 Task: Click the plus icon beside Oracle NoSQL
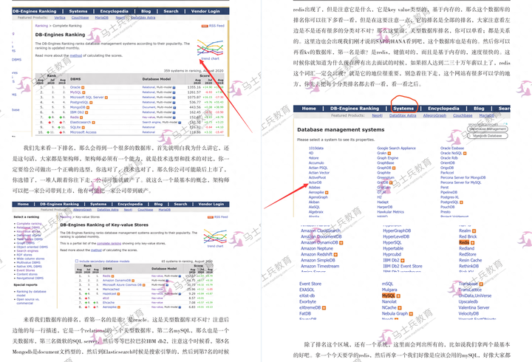[465, 154]
